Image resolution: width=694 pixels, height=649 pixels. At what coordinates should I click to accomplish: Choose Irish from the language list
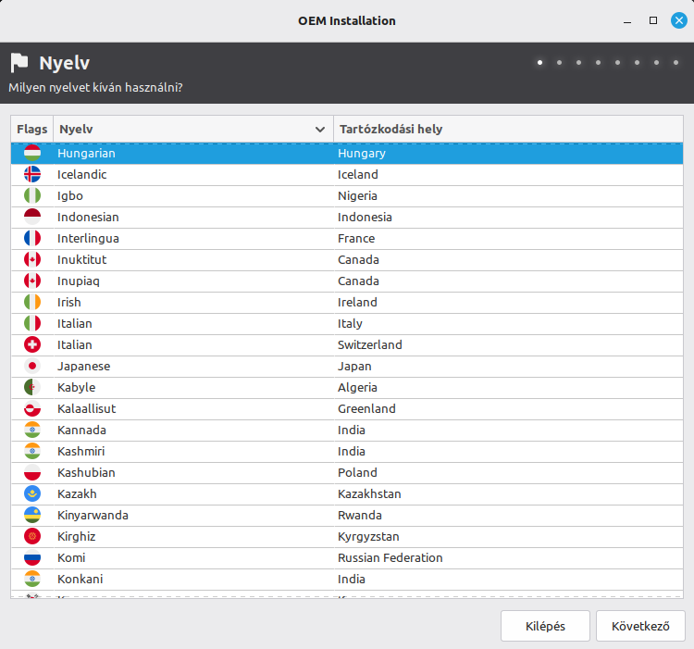click(185, 302)
